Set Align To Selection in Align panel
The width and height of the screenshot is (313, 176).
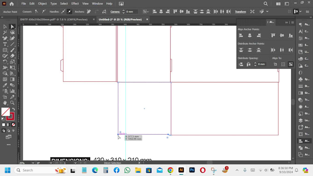283,64
